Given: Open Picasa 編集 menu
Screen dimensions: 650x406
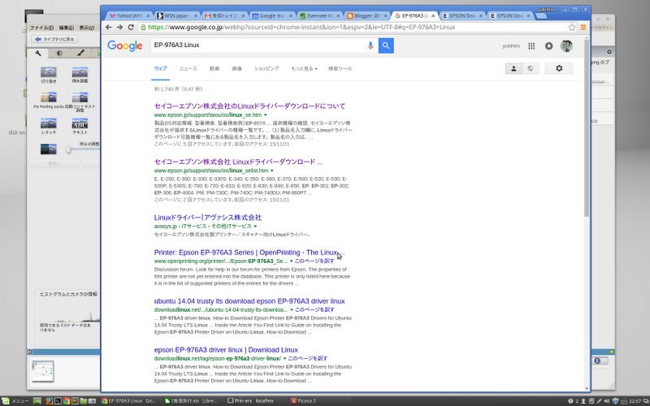Looking at the screenshot, I should tap(67, 28).
